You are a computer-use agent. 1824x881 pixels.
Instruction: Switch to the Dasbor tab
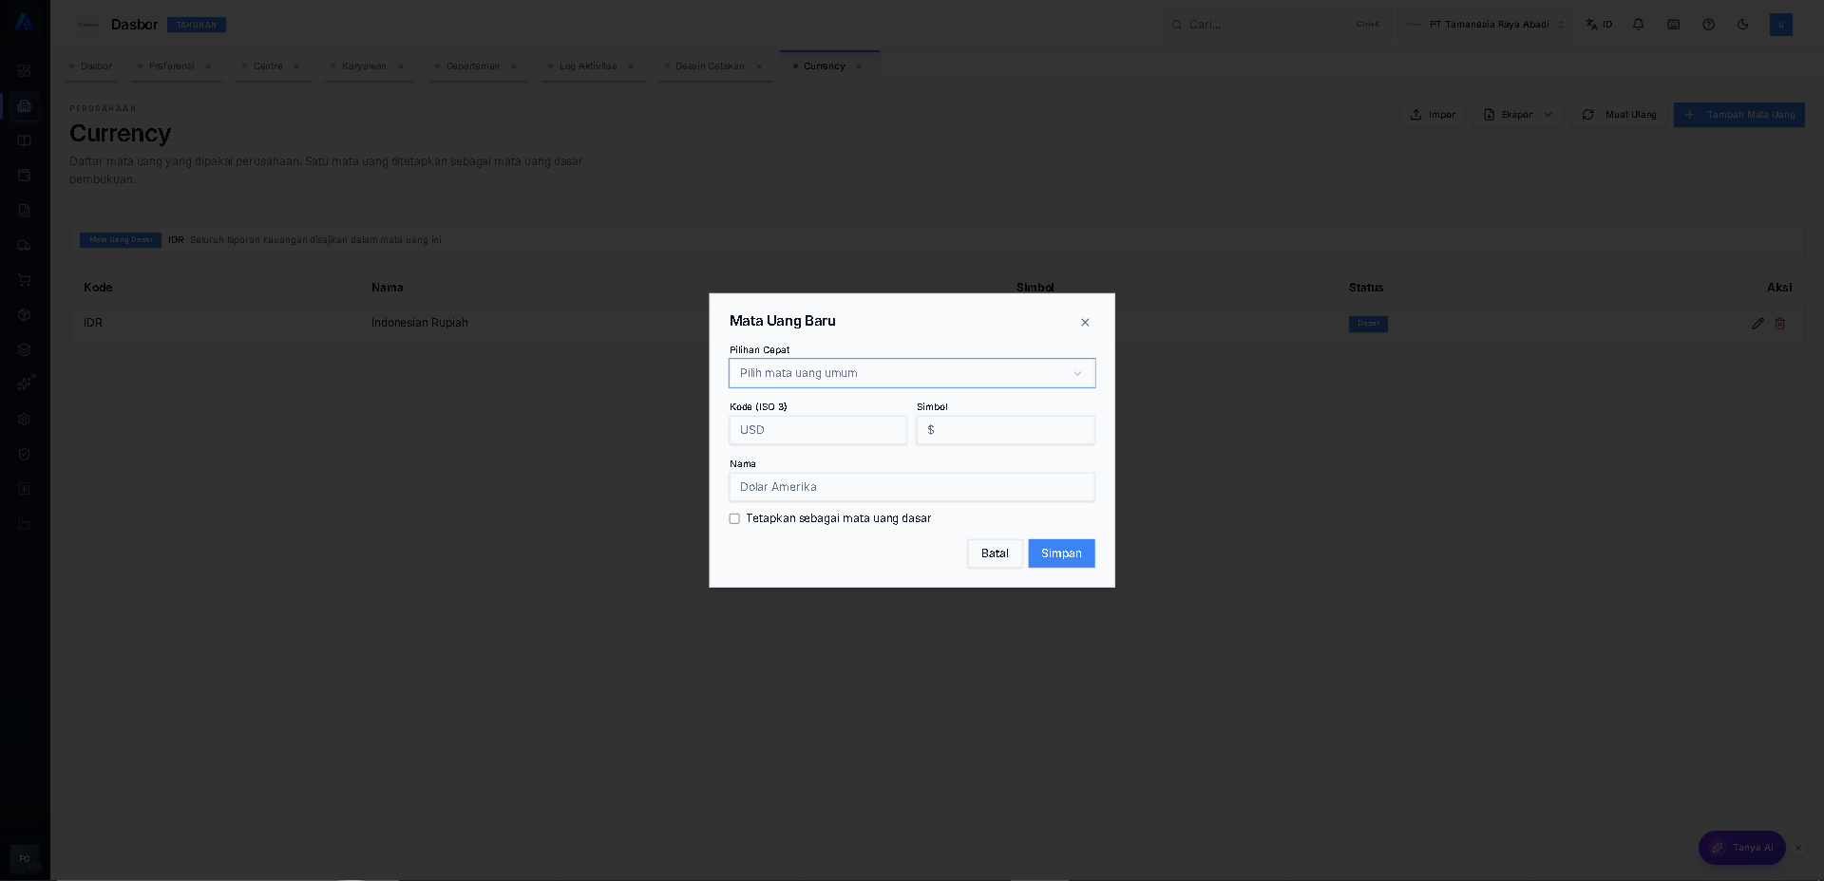91,66
